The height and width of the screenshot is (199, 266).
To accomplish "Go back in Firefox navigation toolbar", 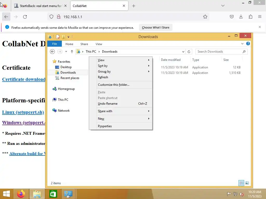I will coord(6,17).
